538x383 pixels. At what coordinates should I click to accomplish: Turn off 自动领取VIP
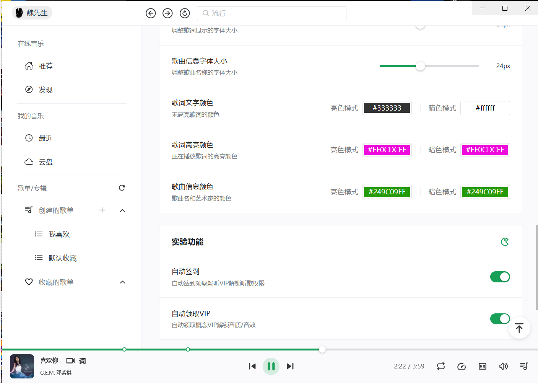(500, 319)
